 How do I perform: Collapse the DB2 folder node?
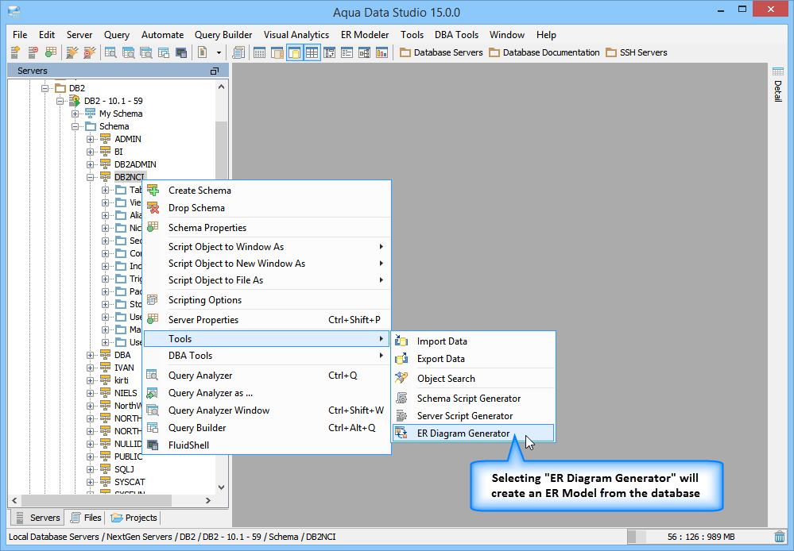pyautogui.click(x=45, y=88)
